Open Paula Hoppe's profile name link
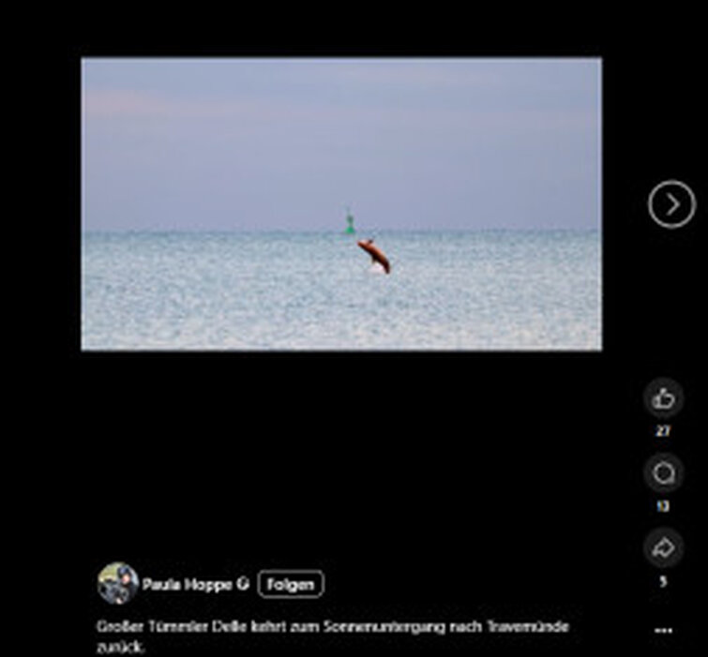 pos(188,584)
